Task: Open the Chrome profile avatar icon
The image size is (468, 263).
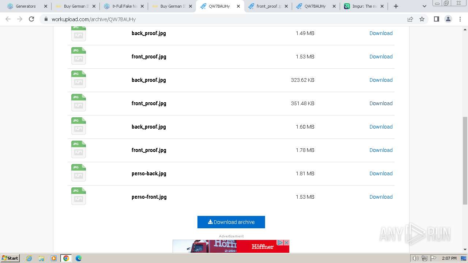Action: [448, 19]
